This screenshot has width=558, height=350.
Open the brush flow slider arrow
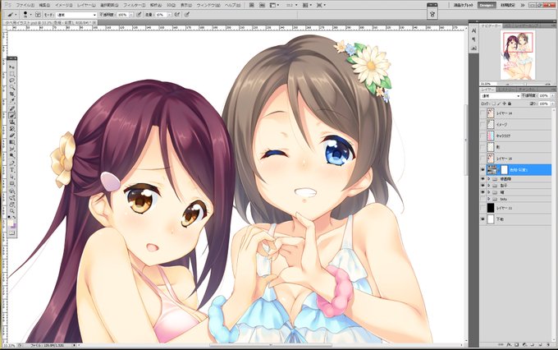click(169, 15)
